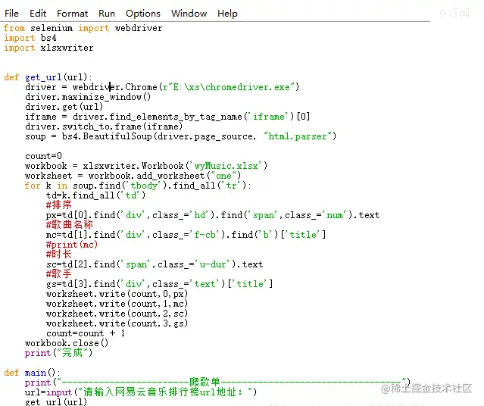The image size is (484, 406).
Task: Open the Edit menu
Action: pyautogui.click(x=38, y=14)
